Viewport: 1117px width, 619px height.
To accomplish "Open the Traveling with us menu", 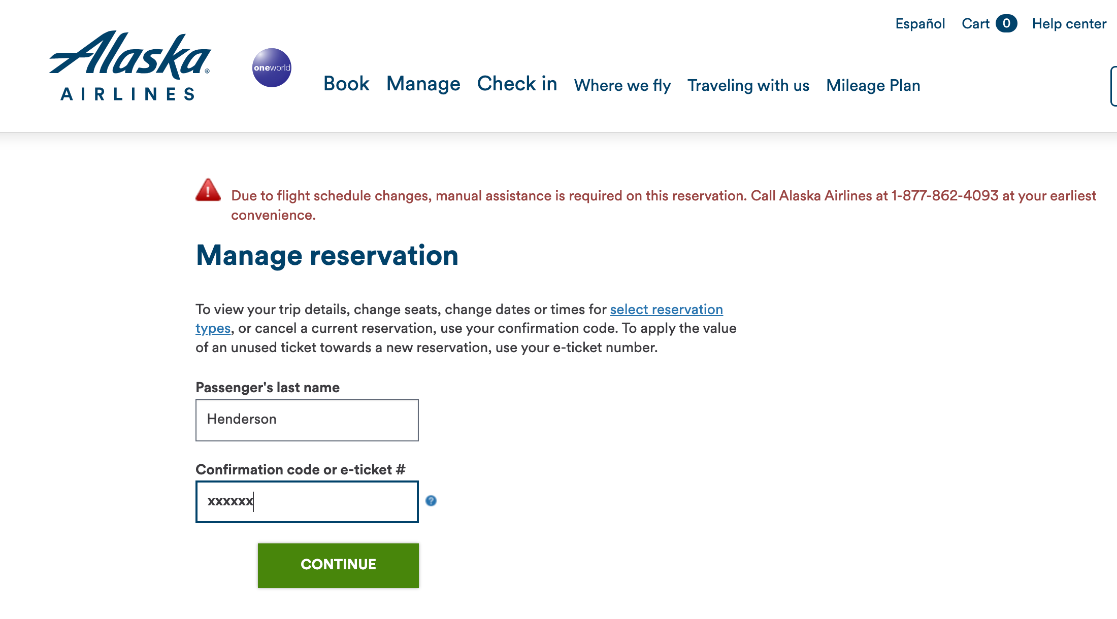I will click(748, 85).
